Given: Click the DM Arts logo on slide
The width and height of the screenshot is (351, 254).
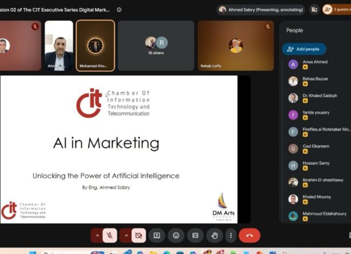Looking at the screenshot, I should 224,207.
